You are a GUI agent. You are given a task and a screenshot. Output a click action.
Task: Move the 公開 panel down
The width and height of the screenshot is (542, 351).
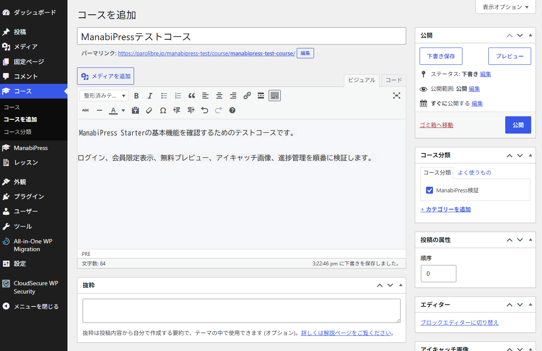[x=520, y=35]
